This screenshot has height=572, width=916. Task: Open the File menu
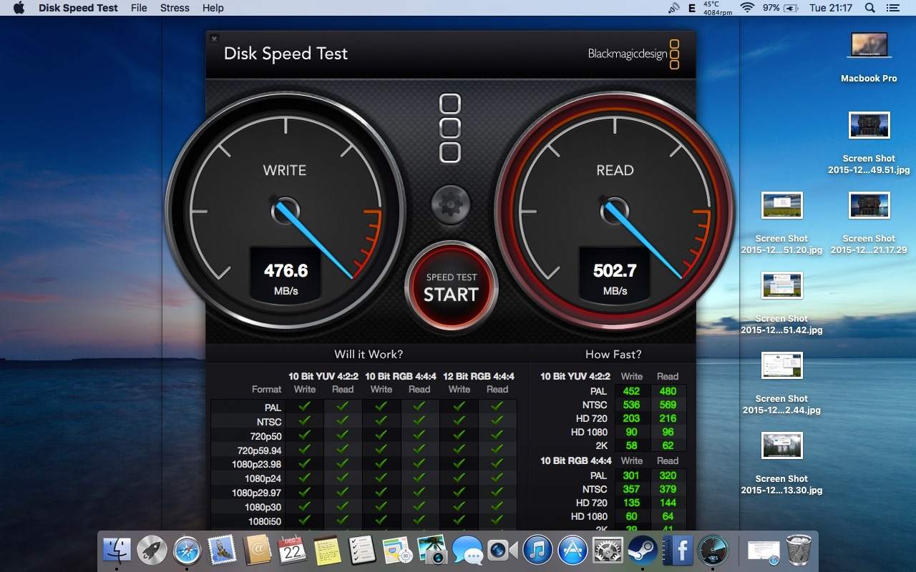pos(139,8)
